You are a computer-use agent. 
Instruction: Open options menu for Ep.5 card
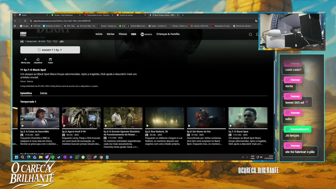(182, 109)
